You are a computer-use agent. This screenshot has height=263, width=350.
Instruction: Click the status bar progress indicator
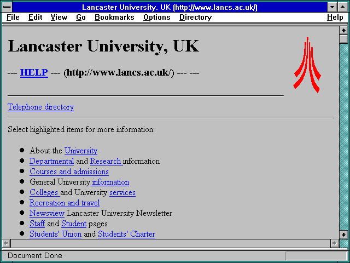click(x=316, y=256)
